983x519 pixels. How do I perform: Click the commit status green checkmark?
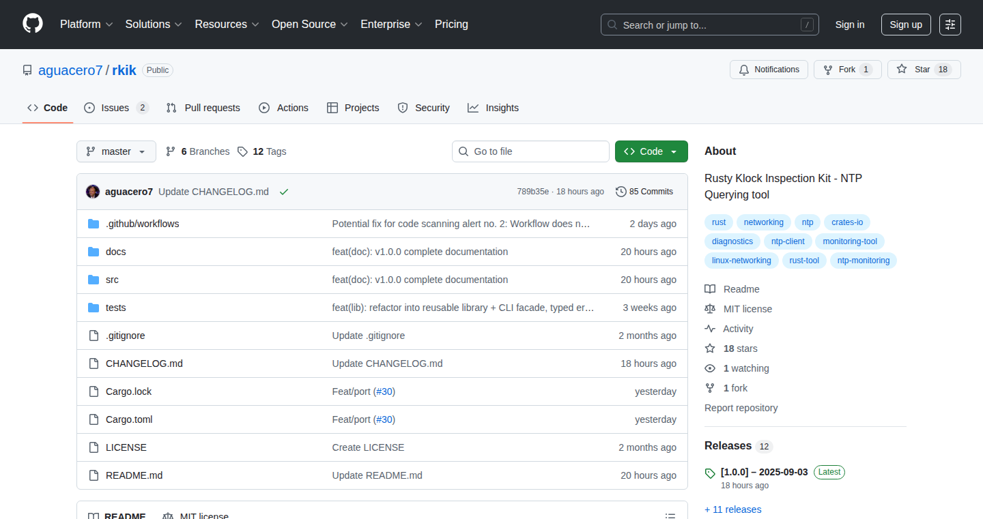click(284, 192)
